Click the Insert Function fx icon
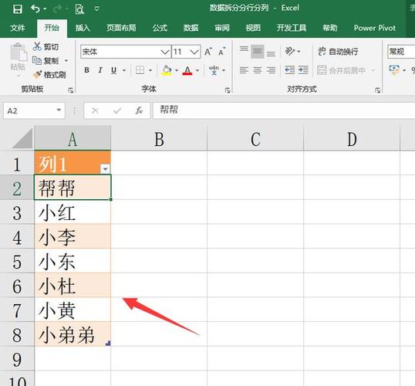The height and width of the screenshot is (386, 415). click(x=139, y=110)
